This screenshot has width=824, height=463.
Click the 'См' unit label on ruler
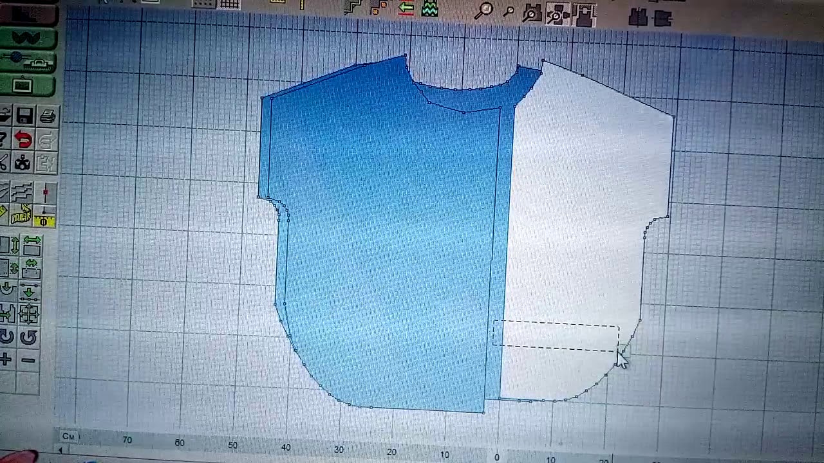pyautogui.click(x=69, y=437)
